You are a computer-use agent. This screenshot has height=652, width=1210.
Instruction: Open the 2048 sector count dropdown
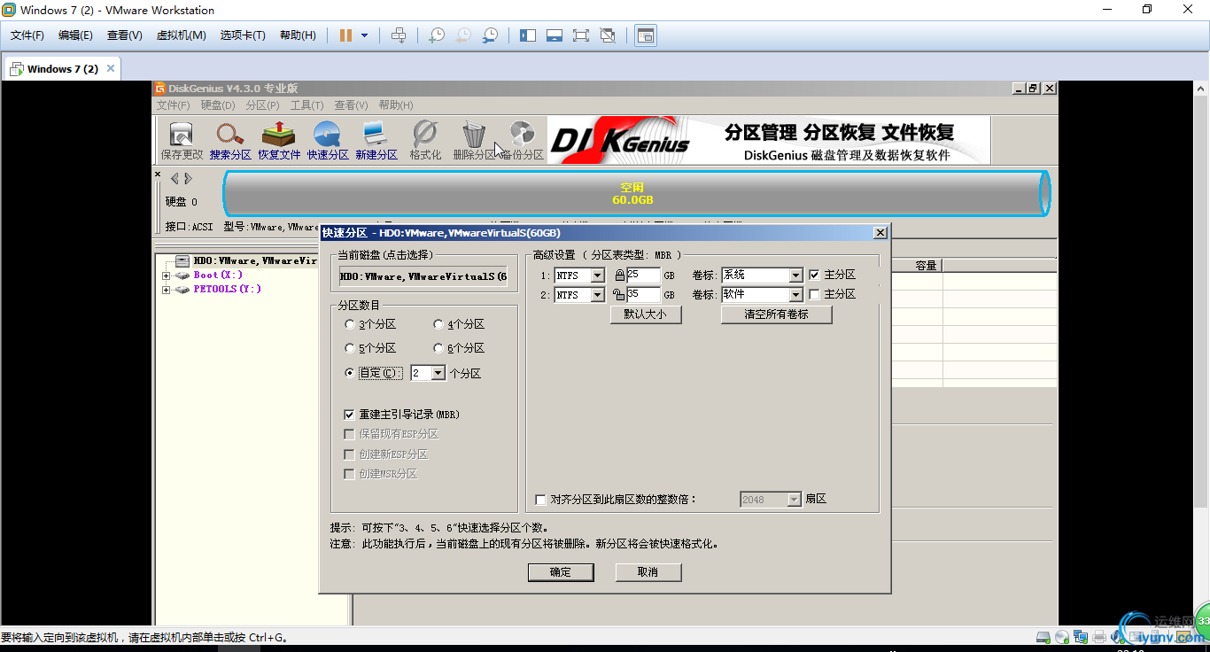[x=794, y=500]
